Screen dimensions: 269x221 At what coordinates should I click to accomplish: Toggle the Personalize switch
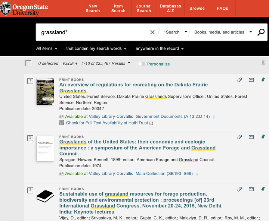tap(141, 64)
